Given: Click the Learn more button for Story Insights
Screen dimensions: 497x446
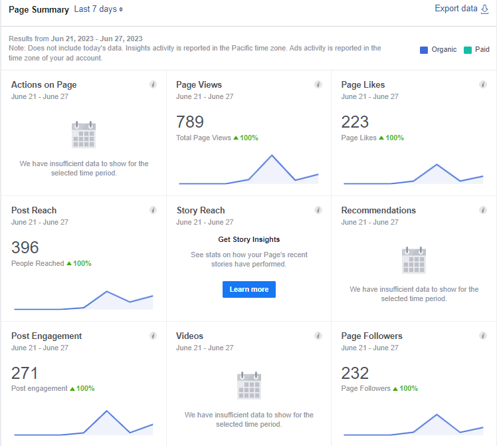Looking at the screenshot, I should click(x=249, y=289).
